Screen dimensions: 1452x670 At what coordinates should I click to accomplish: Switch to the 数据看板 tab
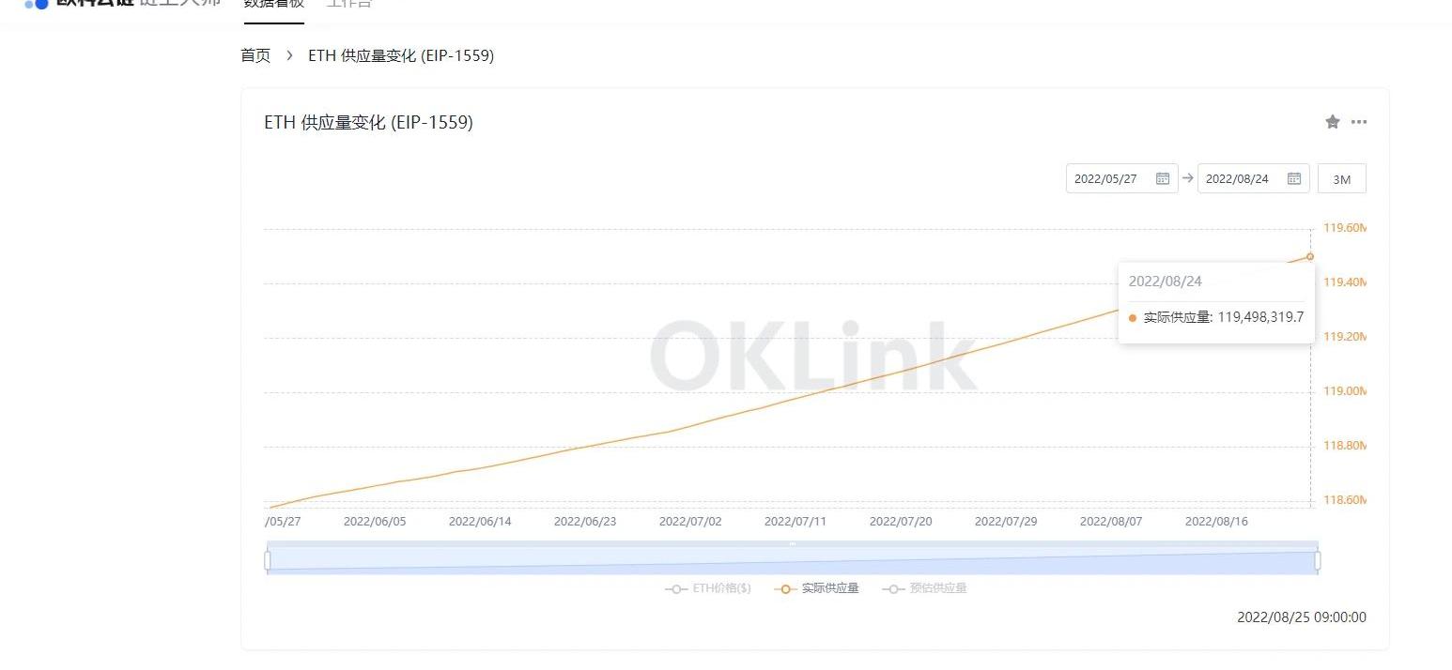point(273,5)
